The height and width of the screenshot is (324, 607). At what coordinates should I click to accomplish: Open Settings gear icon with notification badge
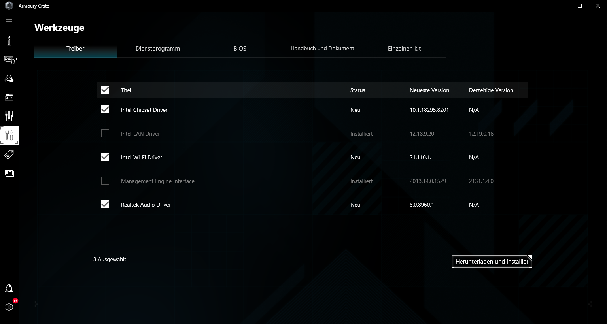[9, 307]
